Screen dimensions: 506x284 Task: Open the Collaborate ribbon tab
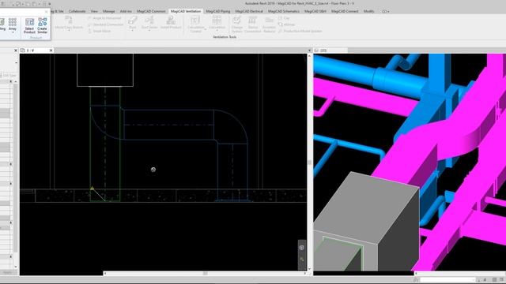click(x=77, y=11)
